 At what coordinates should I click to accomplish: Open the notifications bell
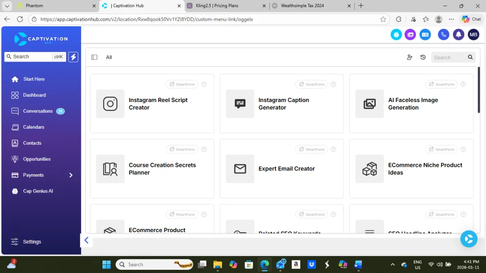(458, 35)
